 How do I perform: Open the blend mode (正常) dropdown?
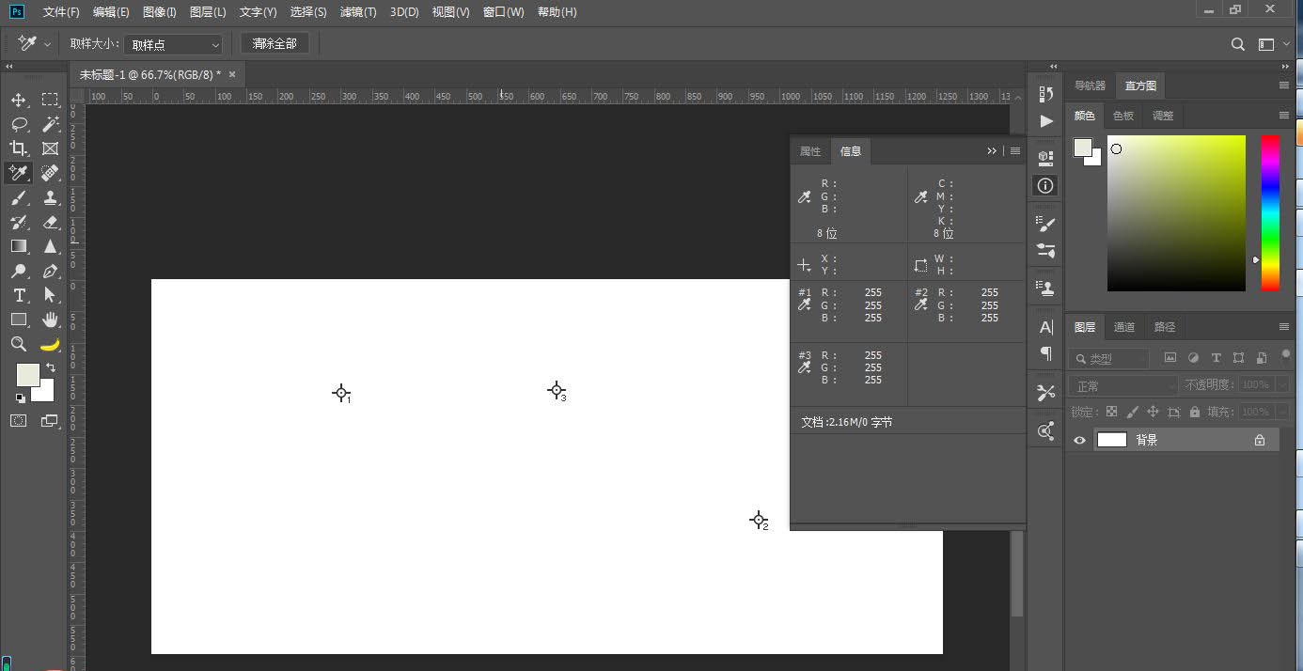[x=1122, y=385]
